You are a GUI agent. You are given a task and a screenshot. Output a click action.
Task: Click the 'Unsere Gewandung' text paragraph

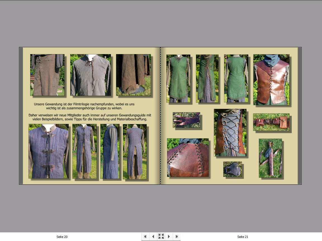click(84, 106)
